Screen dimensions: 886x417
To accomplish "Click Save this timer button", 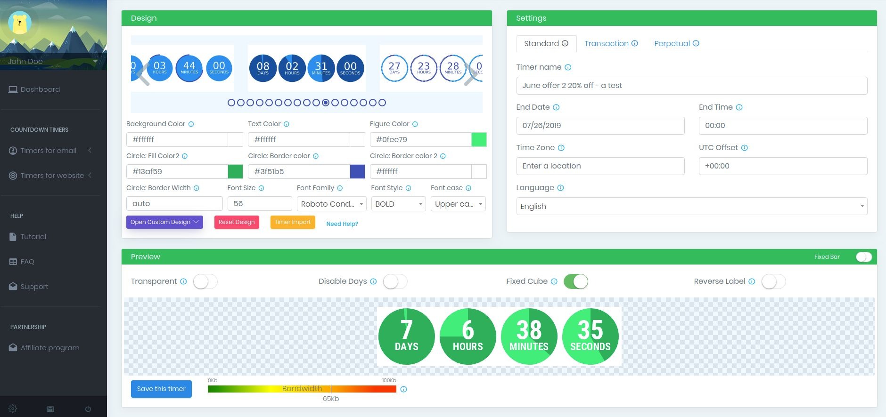I will [161, 389].
